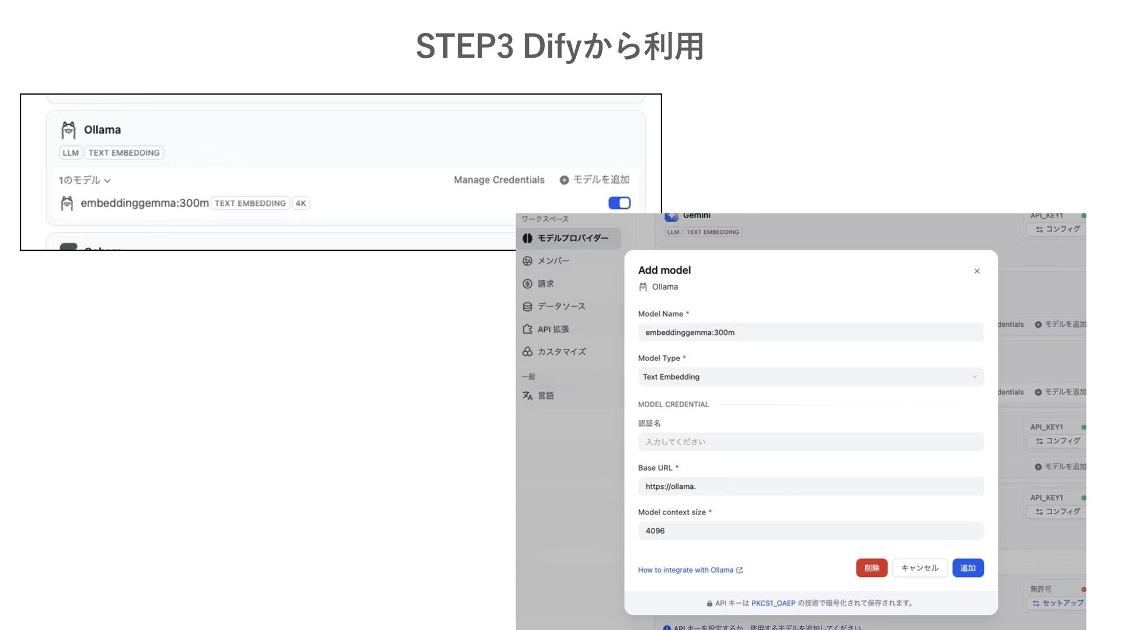
Task: Click the 認証名 input field
Action: click(810, 442)
